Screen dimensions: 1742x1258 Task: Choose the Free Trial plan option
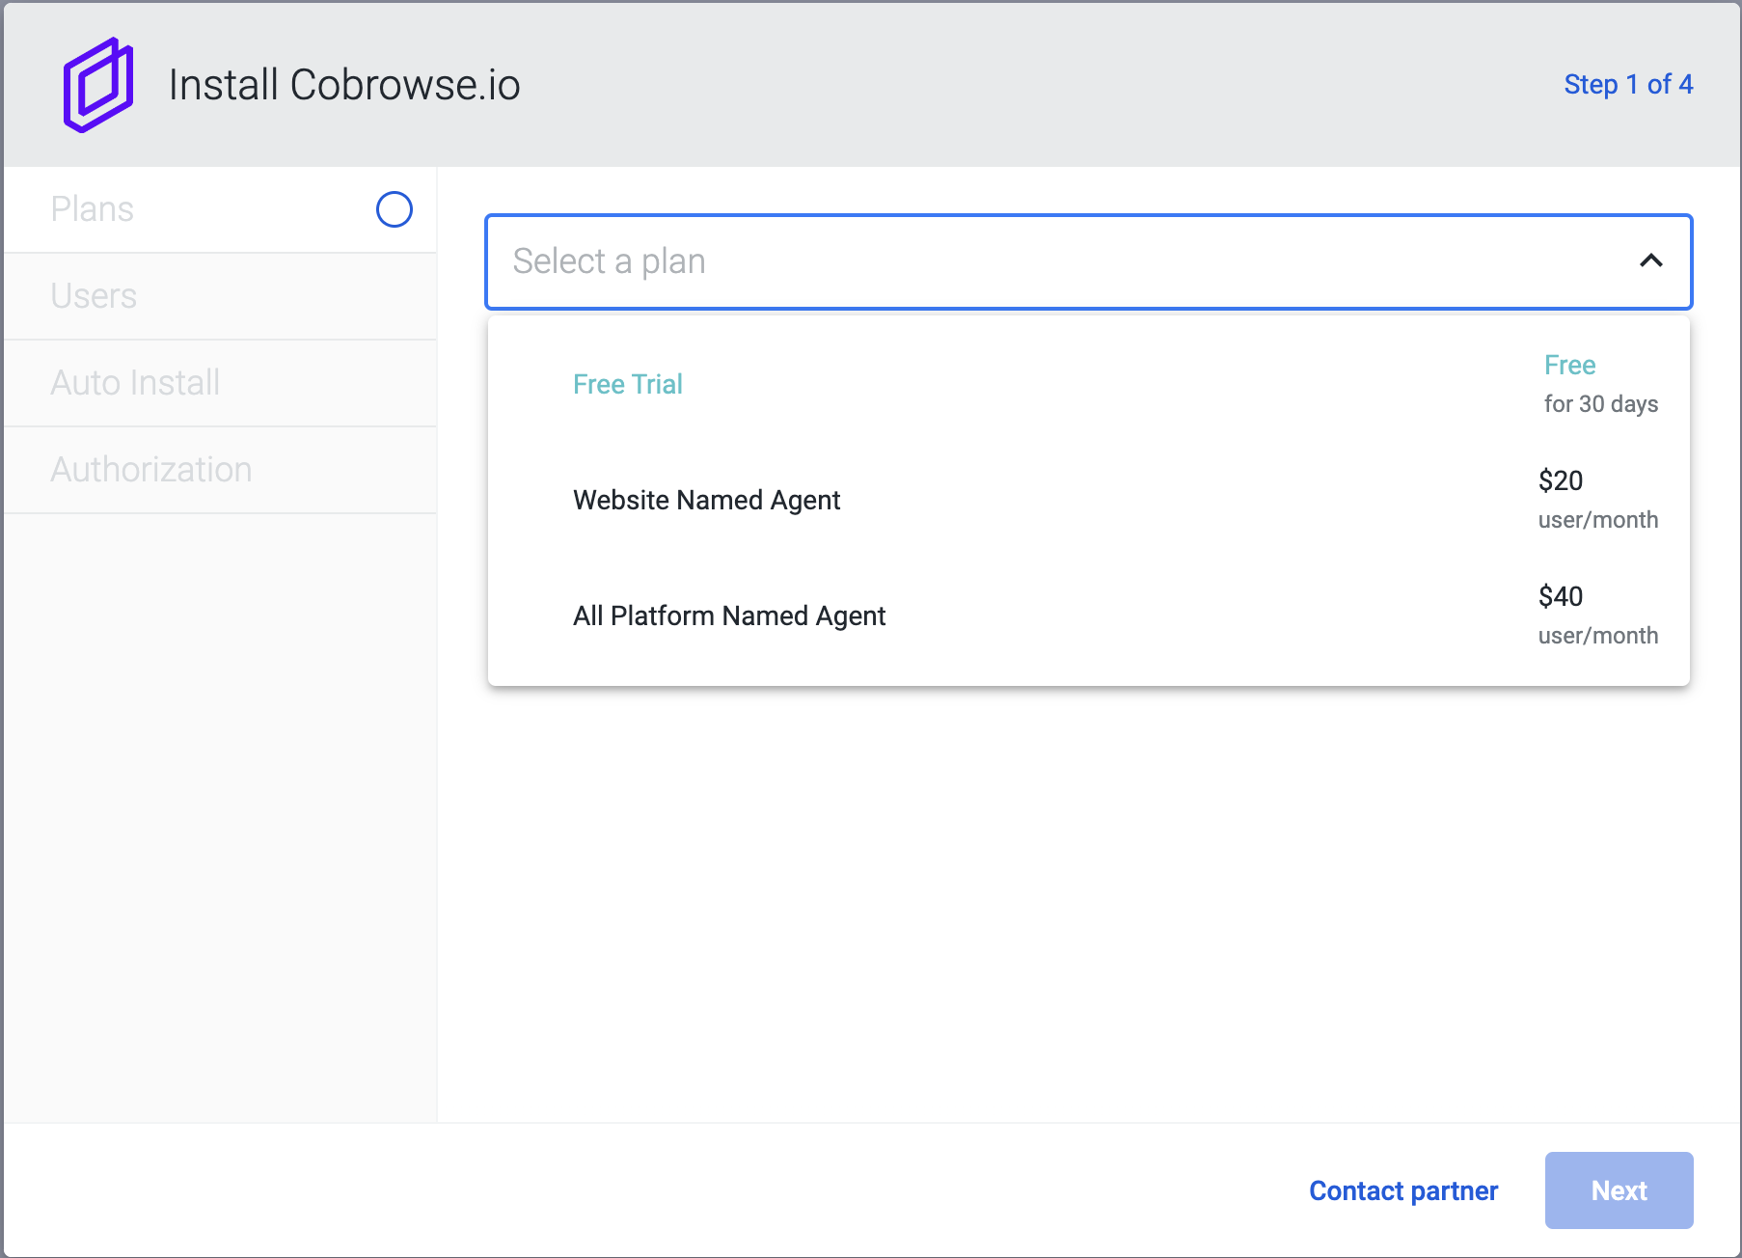point(628,384)
